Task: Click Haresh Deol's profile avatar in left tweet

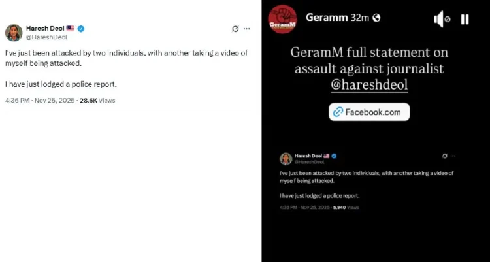Action: (14, 33)
